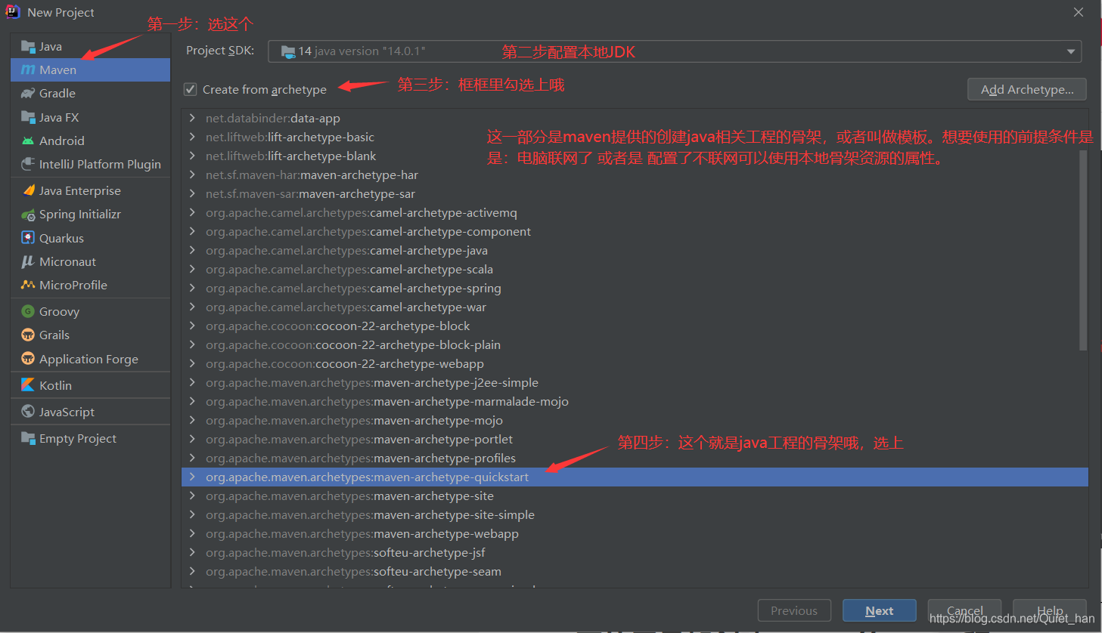Select JavaScript project type
This screenshot has width=1102, height=633.
click(x=91, y=412)
